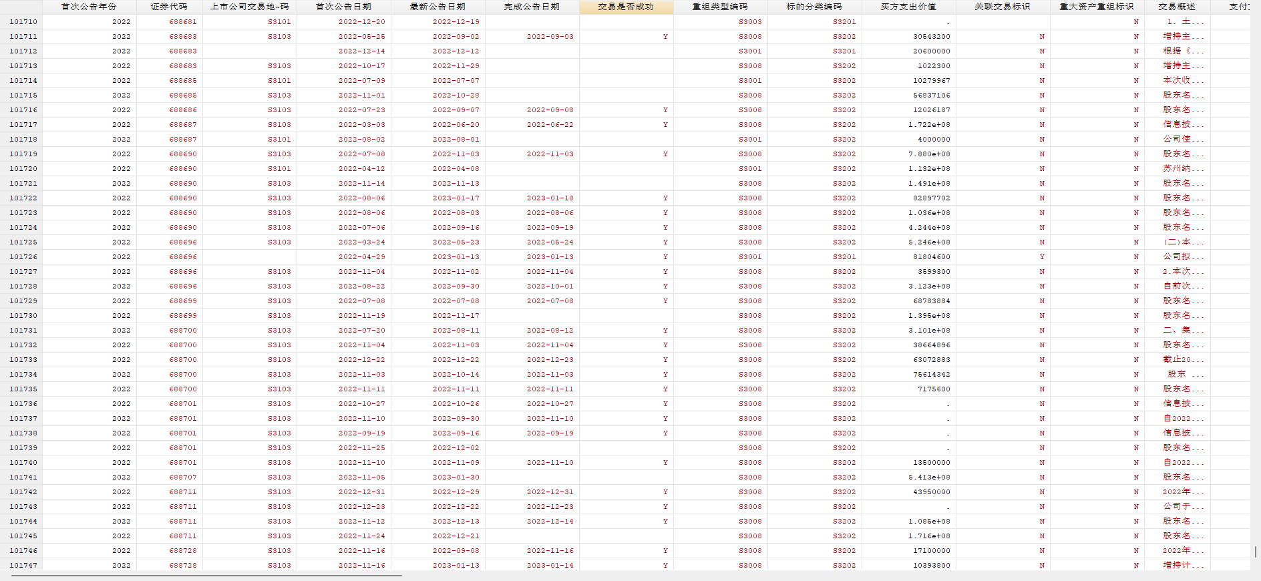Select the 标的分类编码 column header

(x=814, y=7)
